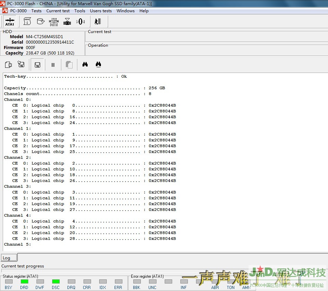Viewport: 328px width, 291px height.
Task: Open the Current test menu
Action: [x=58, y=11]
